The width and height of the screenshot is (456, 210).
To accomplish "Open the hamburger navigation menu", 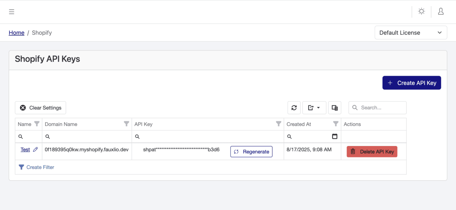I will (12, 12).
